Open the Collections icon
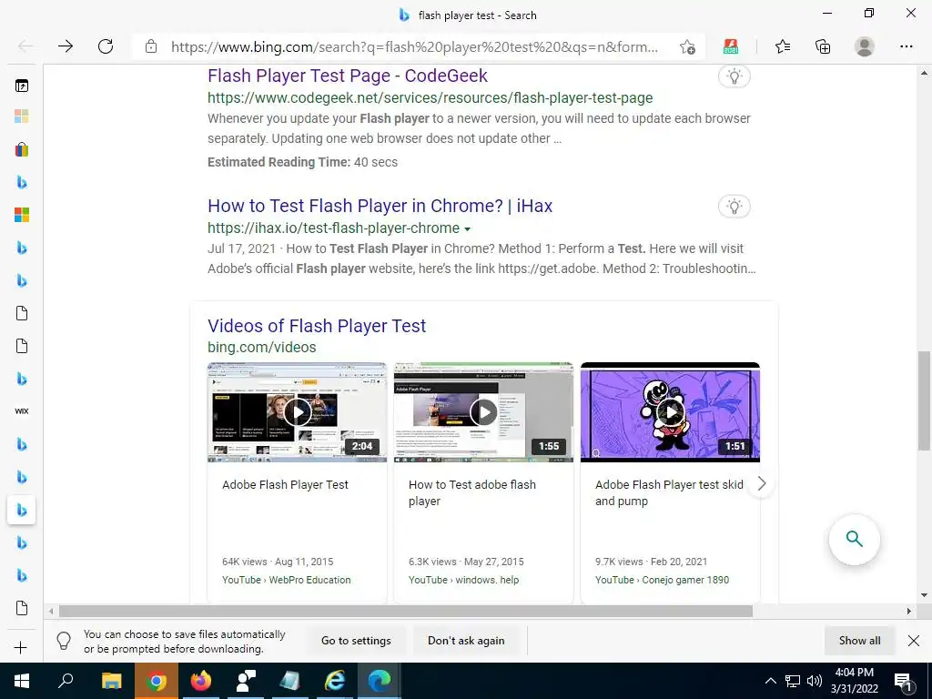Viewport: 932px width, 699px height. [823, 46]
